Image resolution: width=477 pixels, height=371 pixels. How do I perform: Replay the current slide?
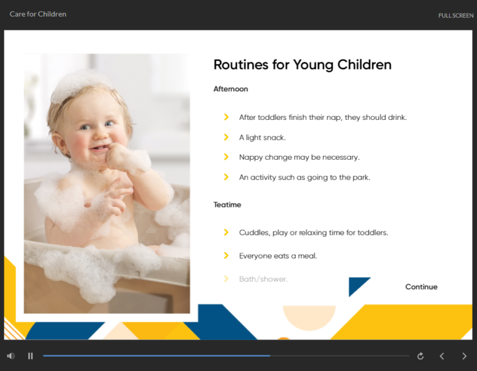click(x=420, y=356)
